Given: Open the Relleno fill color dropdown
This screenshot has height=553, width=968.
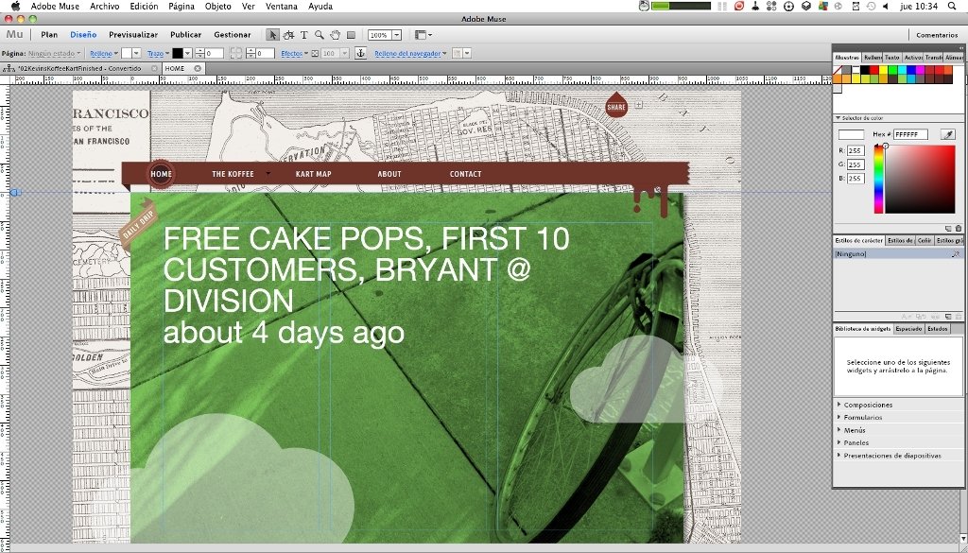Looking at the screenshot, I should point(136,54).
